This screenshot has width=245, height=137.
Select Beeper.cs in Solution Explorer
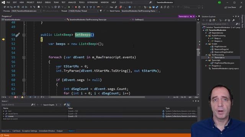[218, 41]
